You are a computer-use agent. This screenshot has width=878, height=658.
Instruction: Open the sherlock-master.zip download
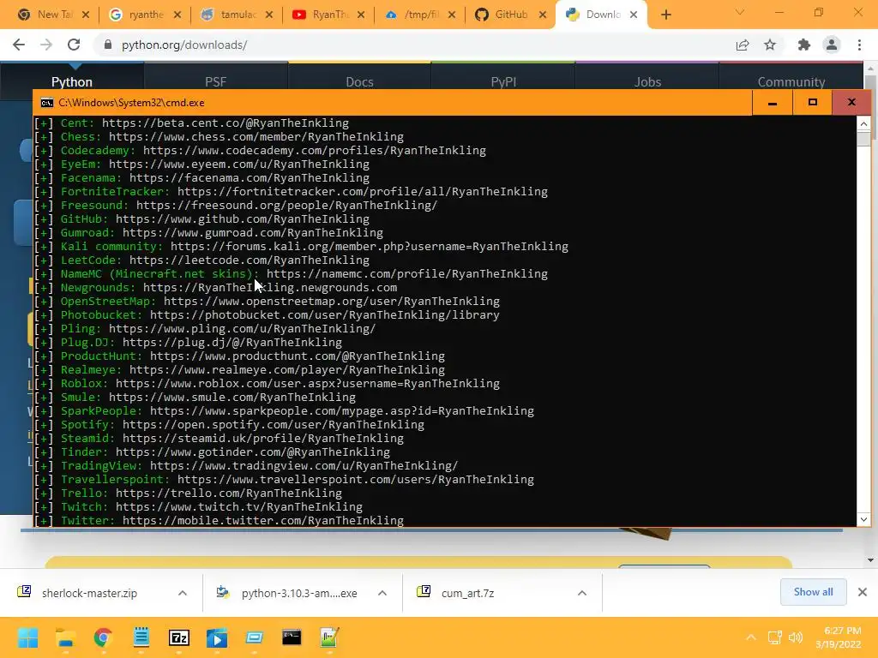click(89, 593)
